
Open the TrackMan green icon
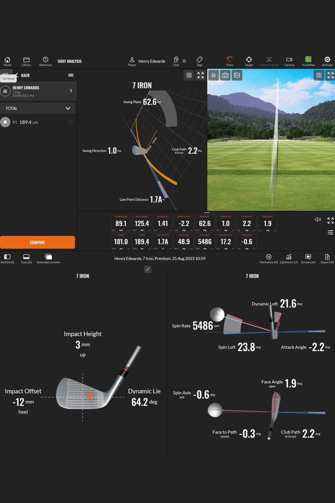(308, 61)
